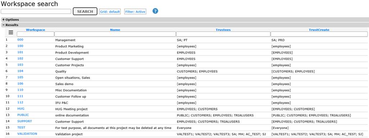
Task: Select the Management name cell
Action: point(65,40)
